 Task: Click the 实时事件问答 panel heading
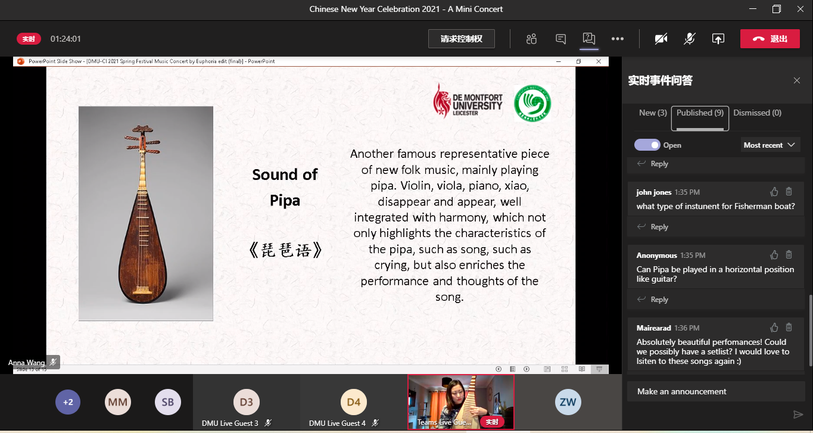660,80
